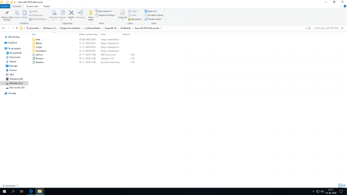Image resolution: width=347 pixels, height=195 pixels.
Task: Click Ta računalnik in the address bar
Action: click(x=33, y=28)
